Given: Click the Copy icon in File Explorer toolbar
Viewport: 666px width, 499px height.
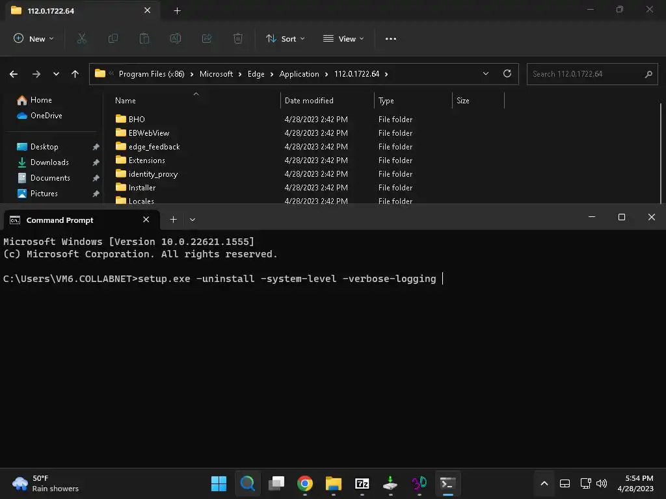Looking at the screenshot, I should [x=113, y=38].
